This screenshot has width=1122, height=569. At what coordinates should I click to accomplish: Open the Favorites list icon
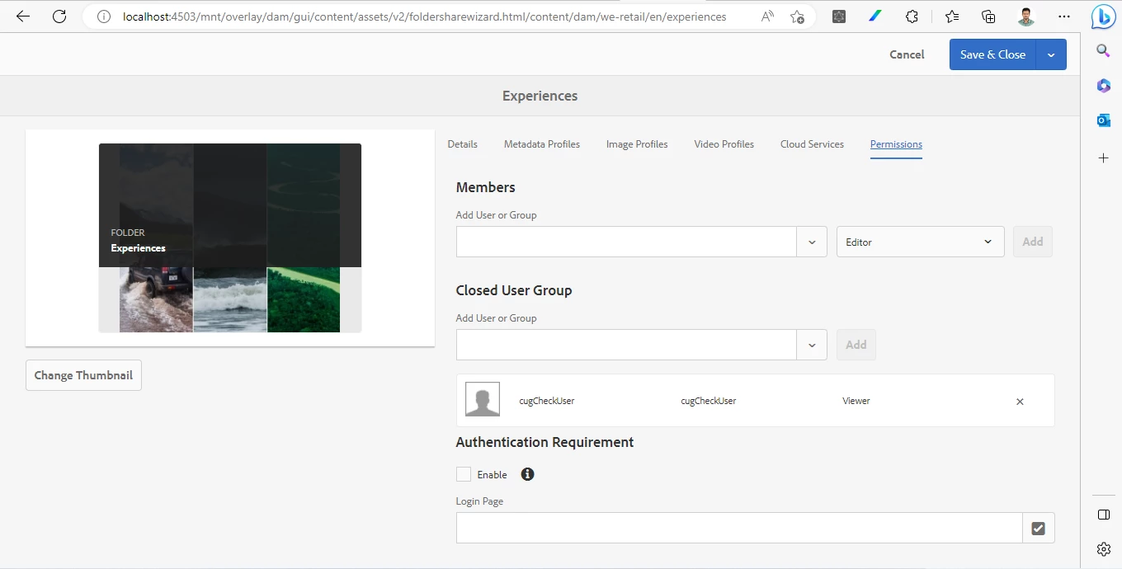click(952, 16)
